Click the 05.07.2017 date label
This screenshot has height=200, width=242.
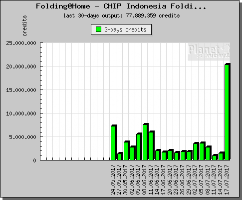[202, 179]
